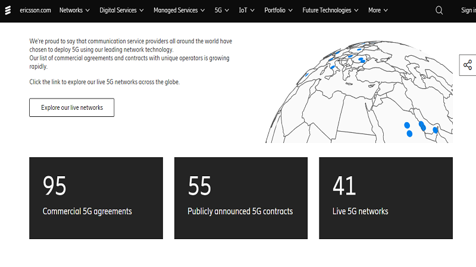Expand the More chevron arrow

click(386, 10)
